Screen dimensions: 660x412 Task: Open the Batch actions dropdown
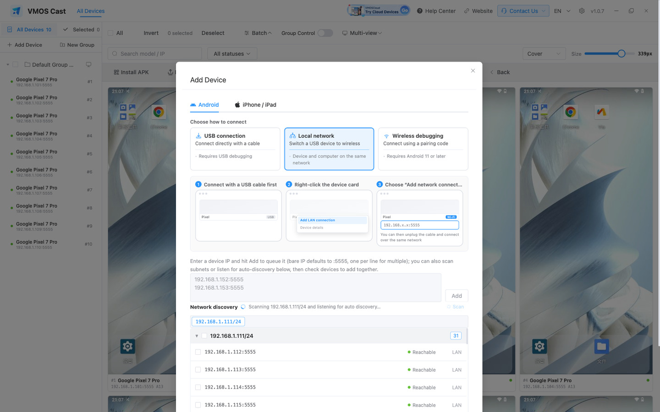(258, 33)
